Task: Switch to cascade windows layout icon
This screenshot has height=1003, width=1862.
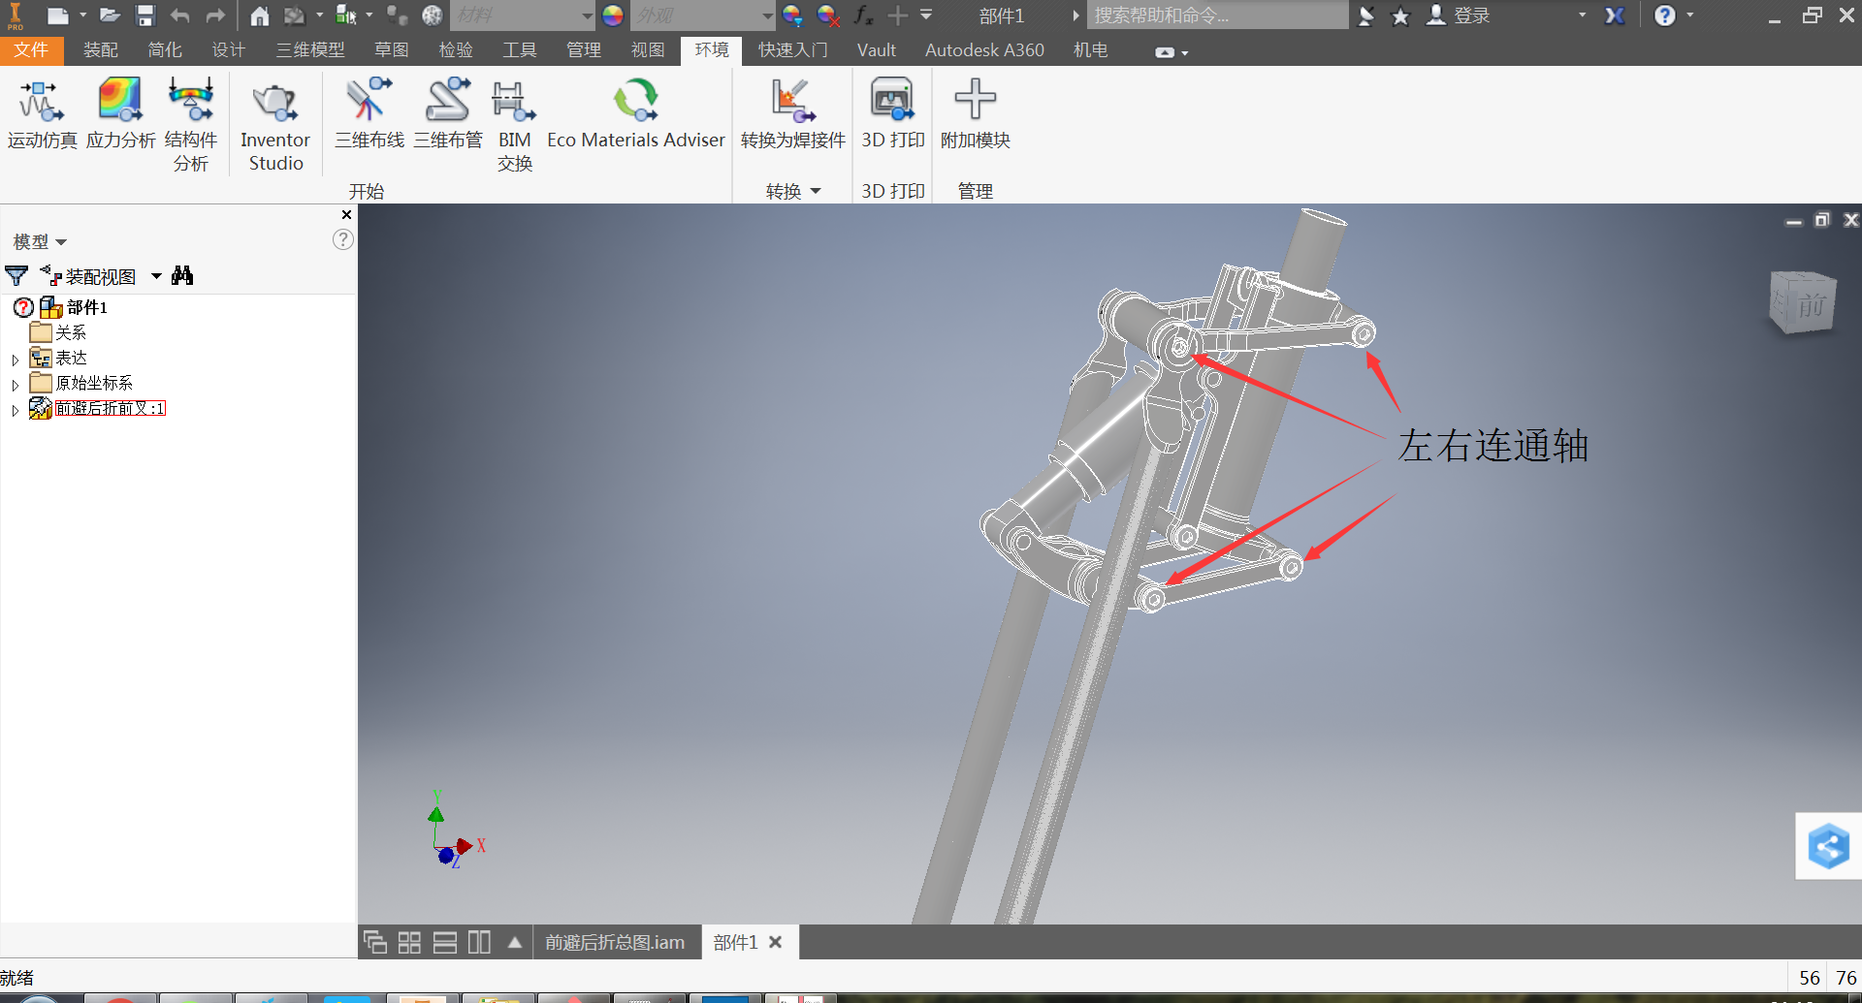Action: 375,942
